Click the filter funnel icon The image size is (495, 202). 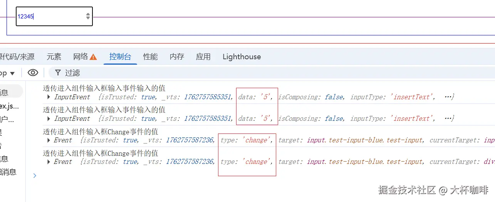tap(58, 73)
